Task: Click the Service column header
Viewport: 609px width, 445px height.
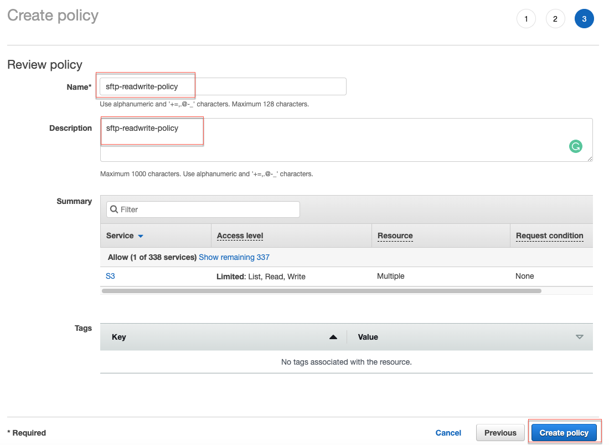Action: point(120,236)
